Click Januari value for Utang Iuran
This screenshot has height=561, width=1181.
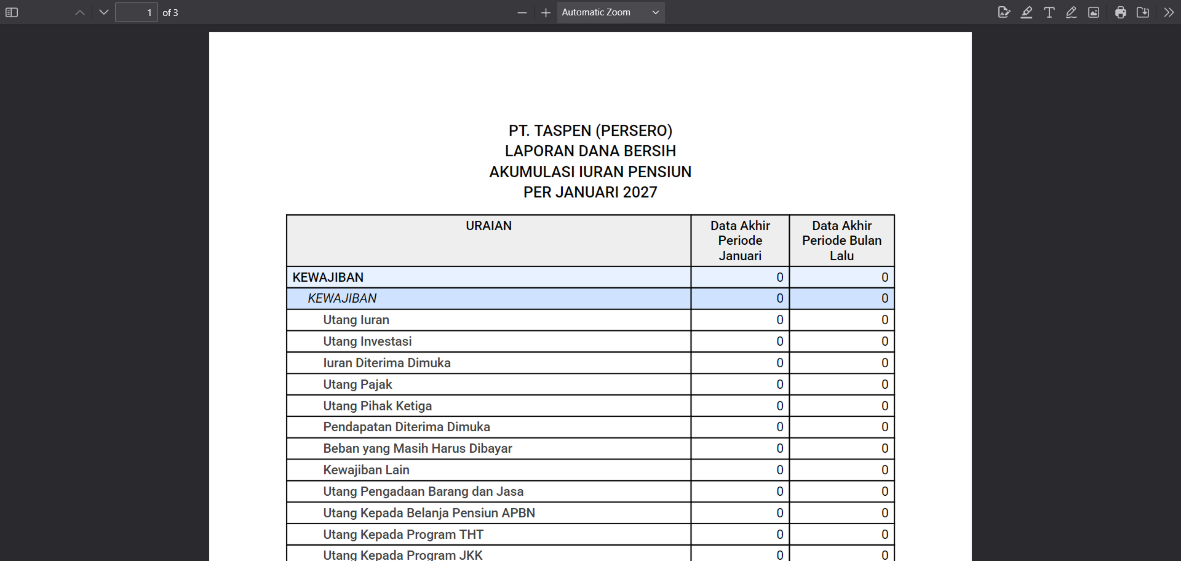779,320
